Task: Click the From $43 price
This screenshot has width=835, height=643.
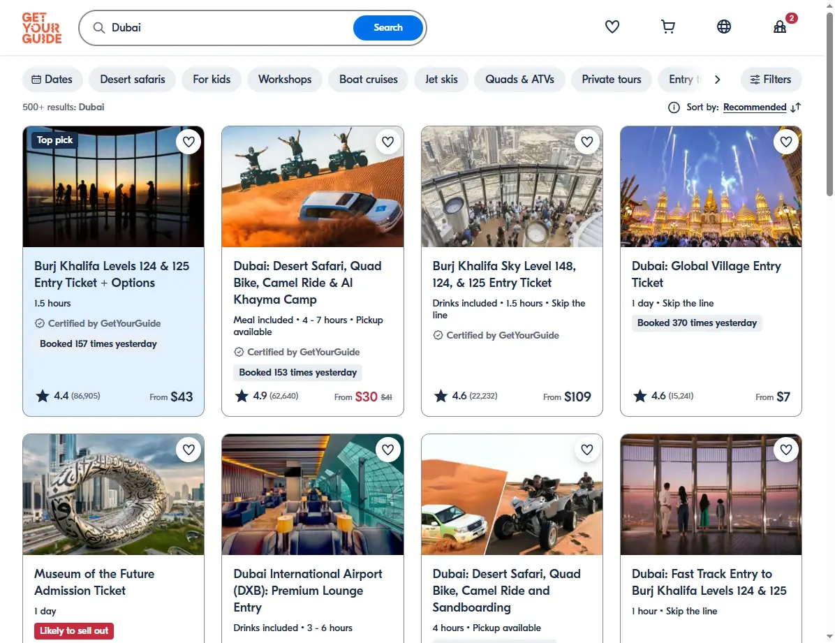Action: tap(171, 397)
